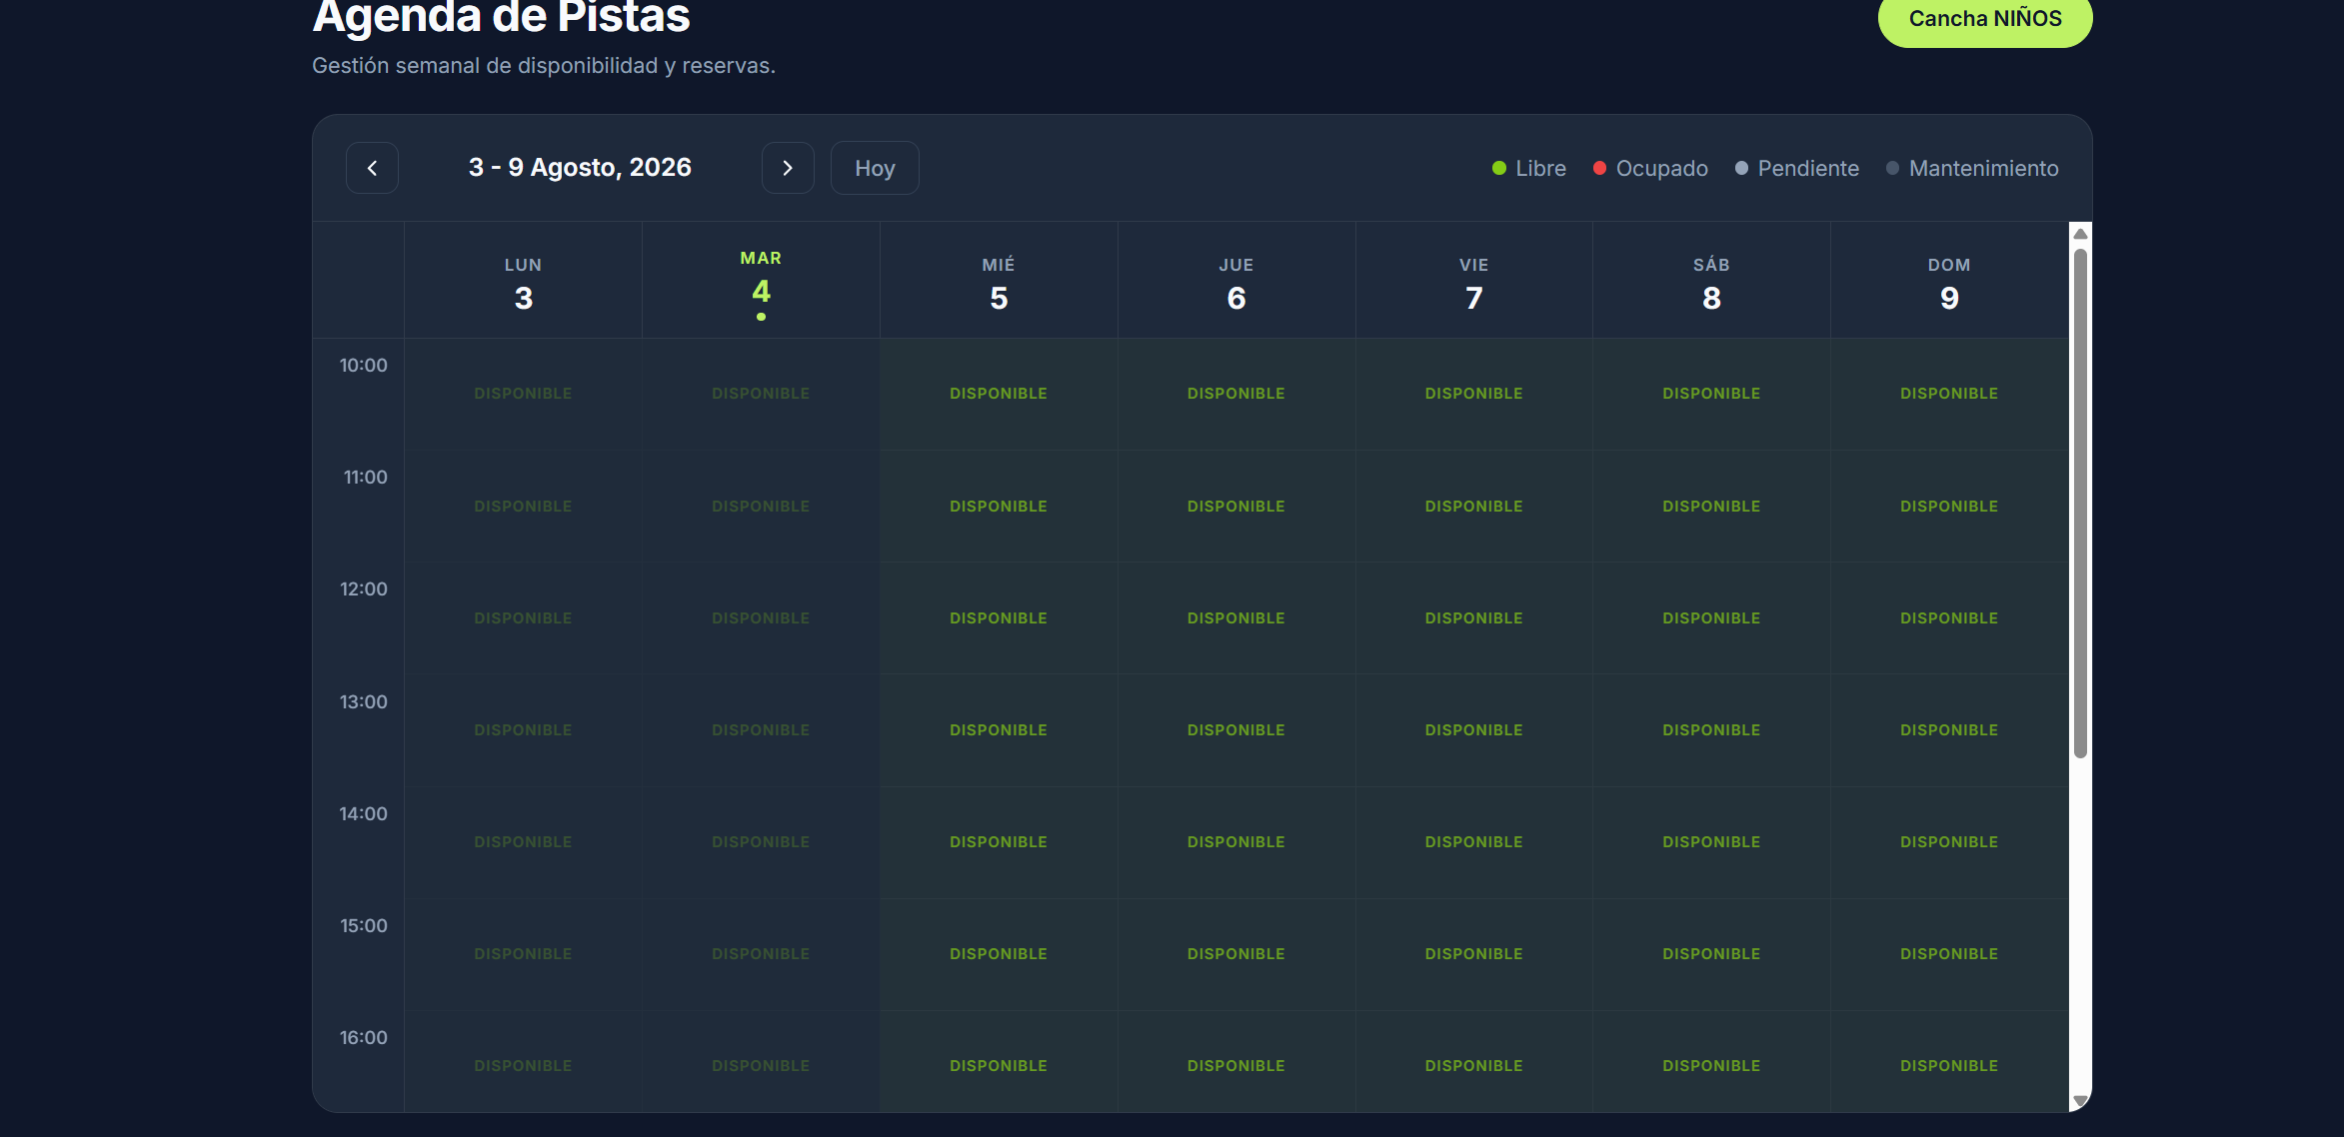
Task: Book the Friday 12:00 Disponible slot
Action: 1474,618
